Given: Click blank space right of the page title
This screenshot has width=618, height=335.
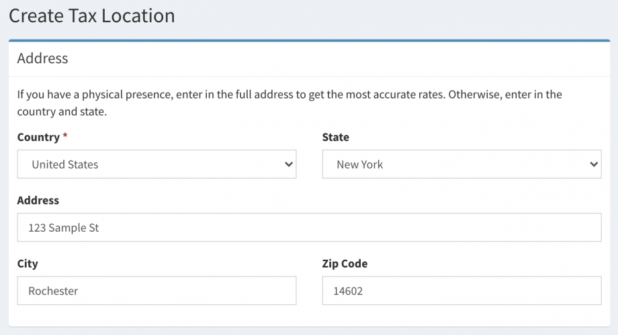Looking at the screenshot, I should (x=403, y=16).
